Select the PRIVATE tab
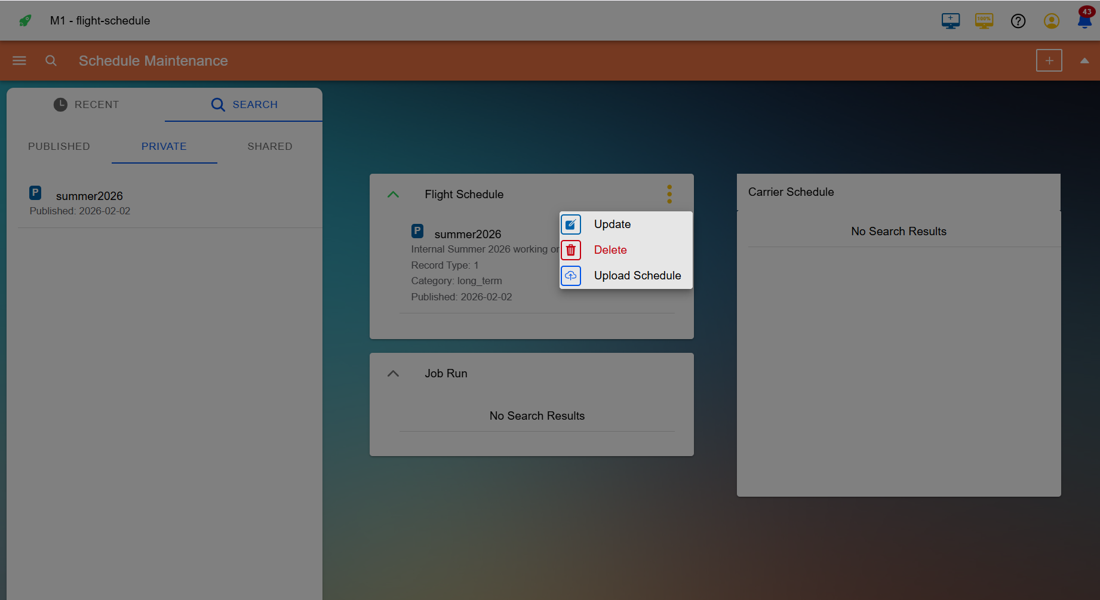Image resolution: width=1100 pixels, height=600 pixels. (x=164, y=146)
